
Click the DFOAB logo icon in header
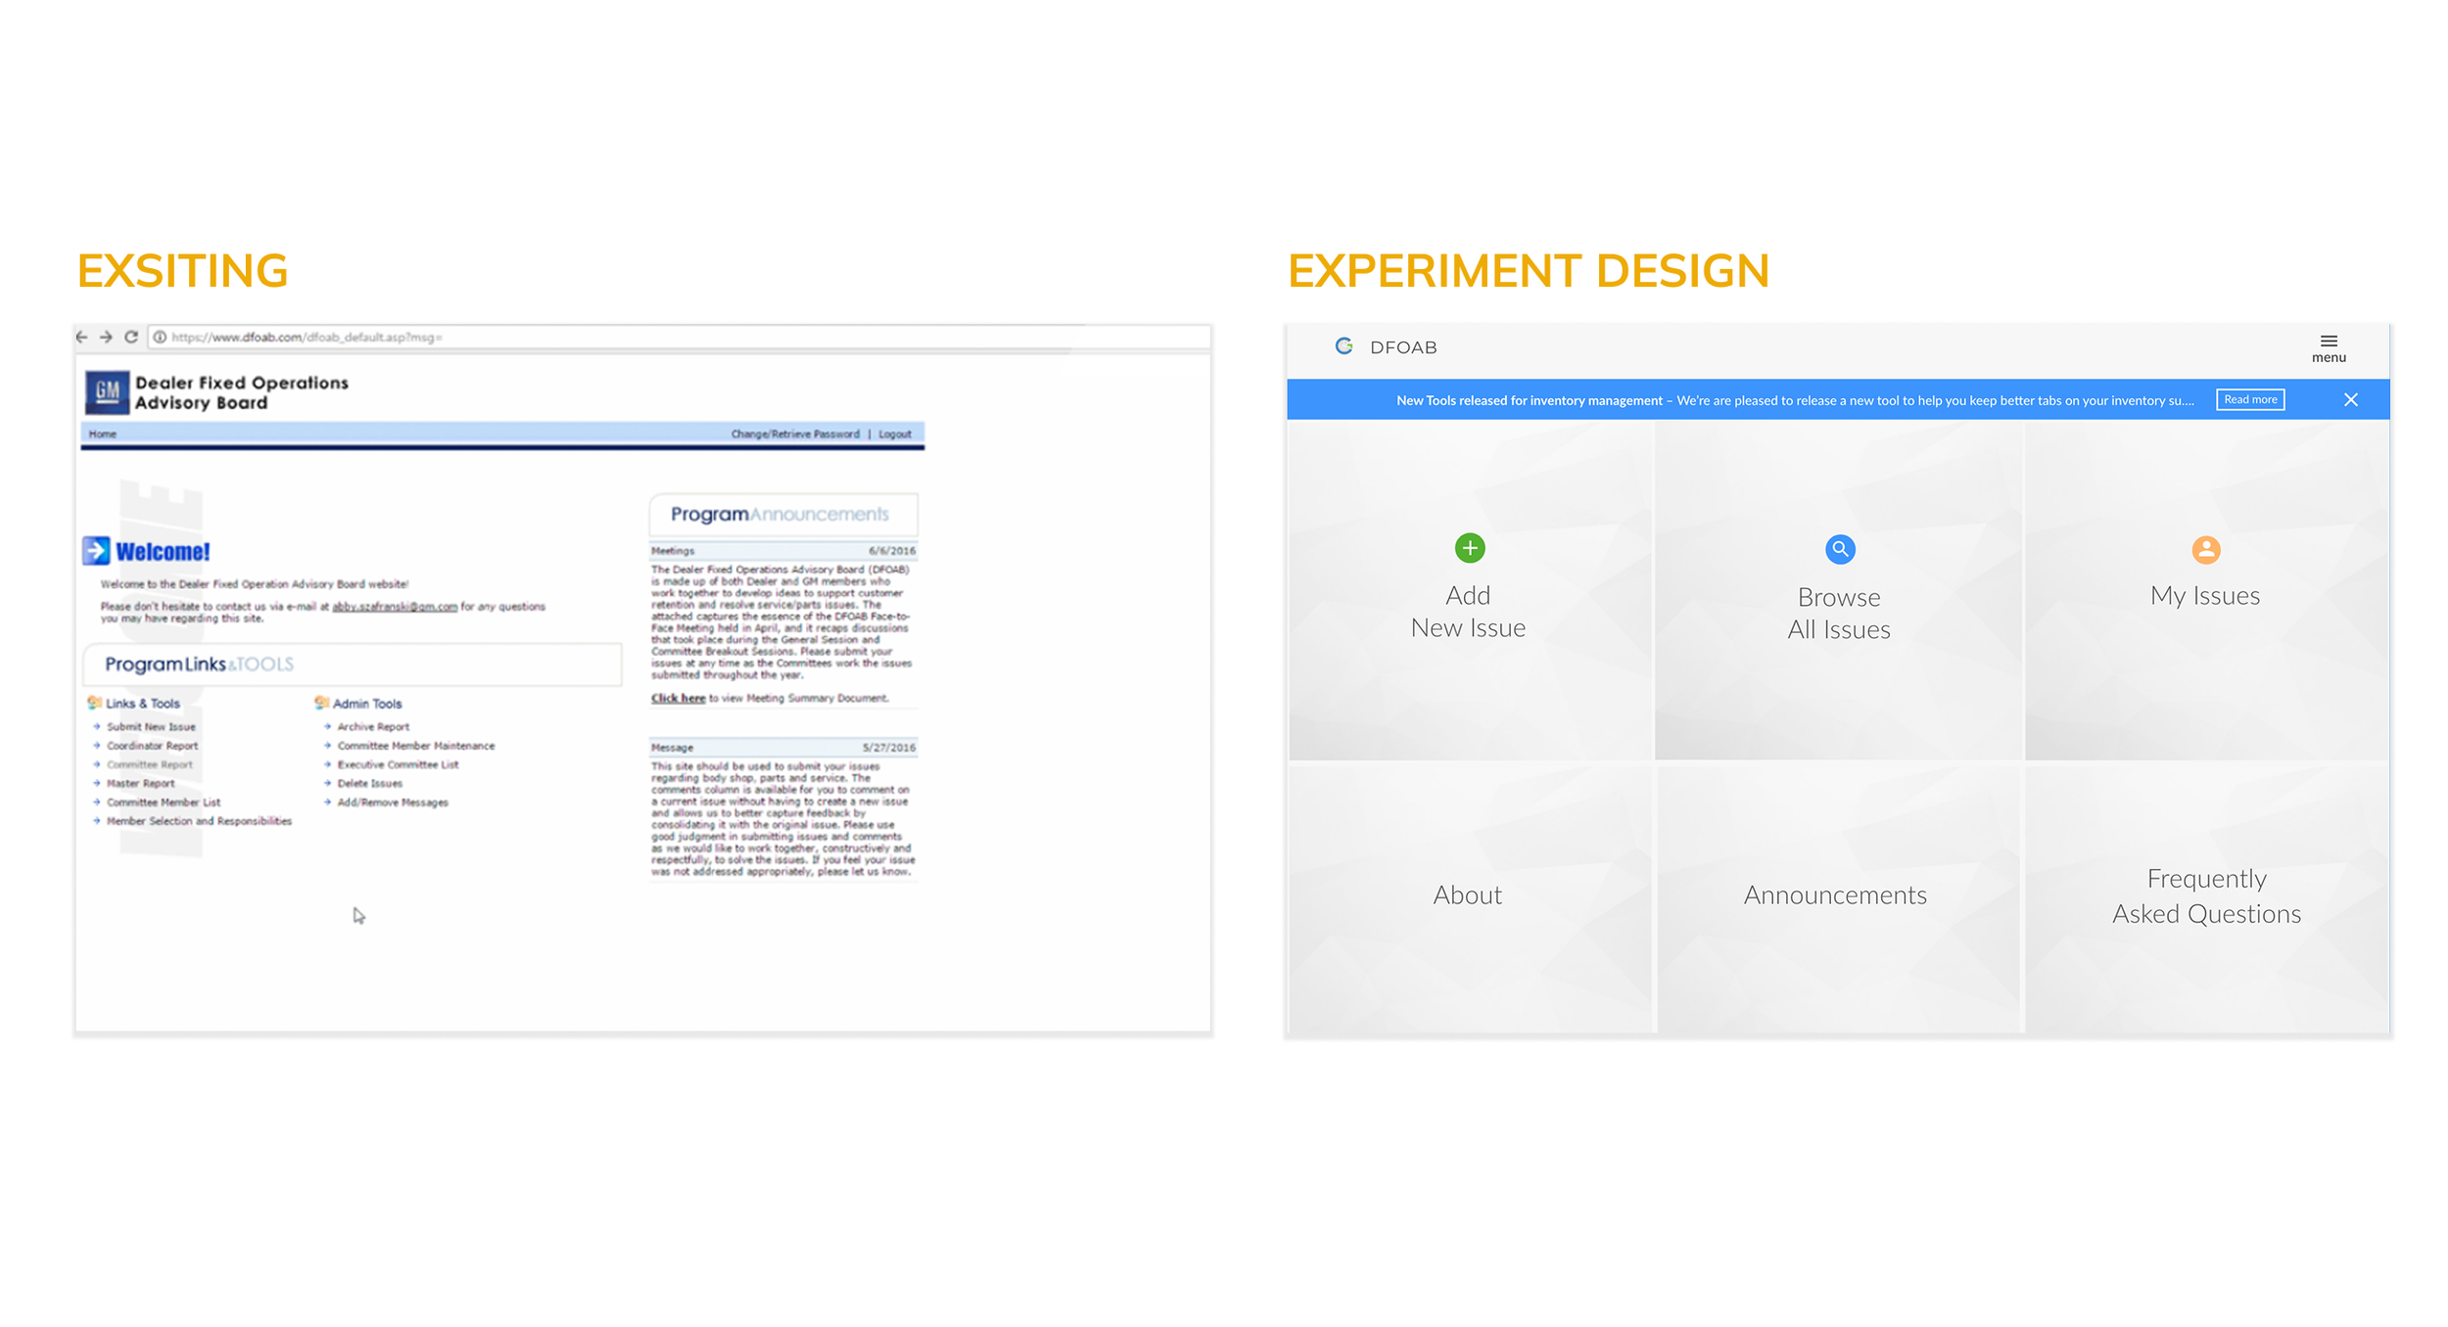(x=1343, y=346)
